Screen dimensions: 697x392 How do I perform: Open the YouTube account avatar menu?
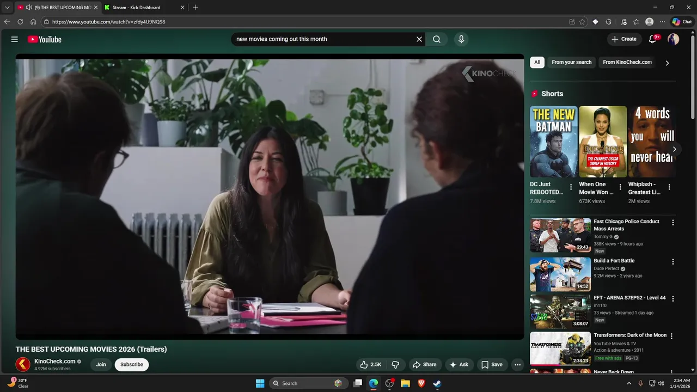point(674,39)
